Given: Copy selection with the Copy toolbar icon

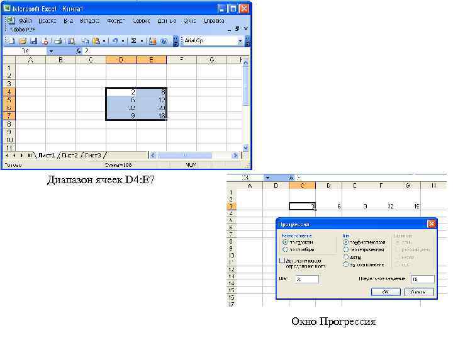Looking at the screenshot, I should click(x=85, y=41).
